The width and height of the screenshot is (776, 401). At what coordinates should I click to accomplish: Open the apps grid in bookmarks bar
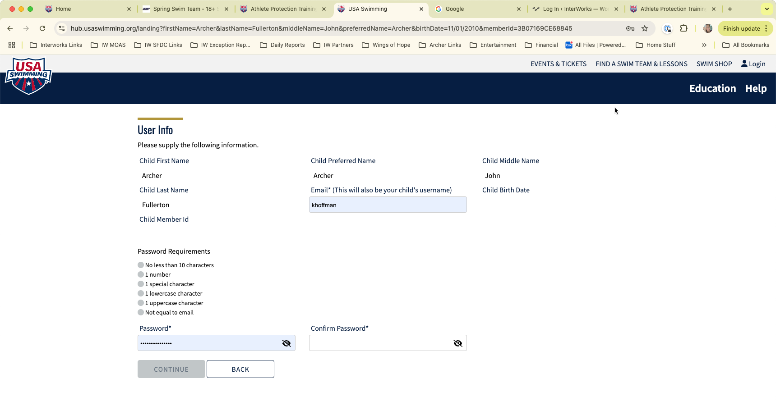(12, 45)
